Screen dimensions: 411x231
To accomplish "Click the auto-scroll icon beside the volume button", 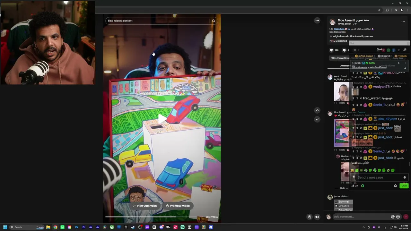I will 310,217.
